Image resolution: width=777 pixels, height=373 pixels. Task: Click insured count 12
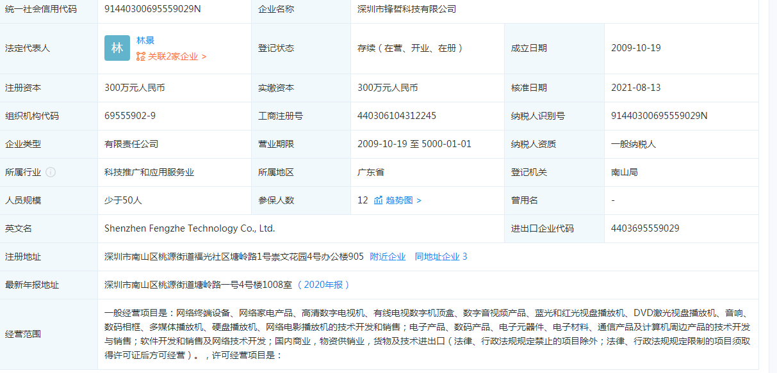pyautogui.click(x=363, y=200)
